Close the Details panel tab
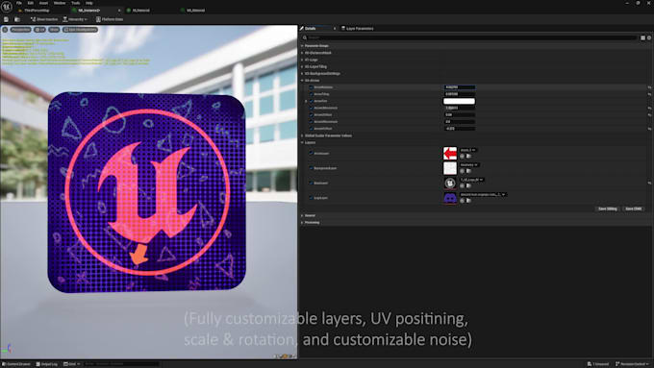Image resolution: width=654 pixels, height=368 pixels. coord(335,28)
